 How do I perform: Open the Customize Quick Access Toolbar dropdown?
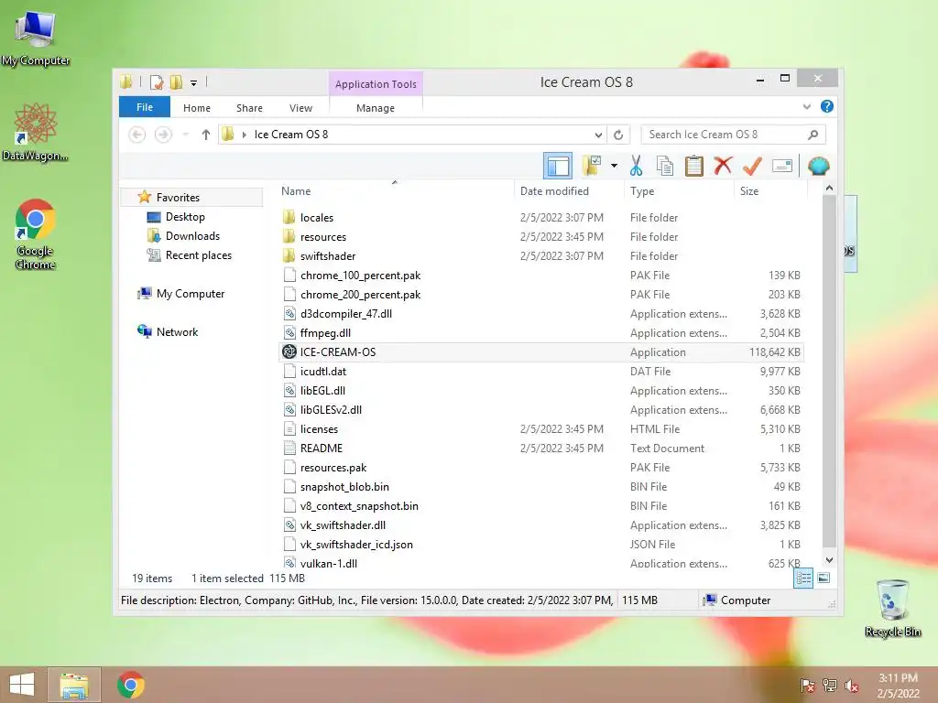point(194,82)
